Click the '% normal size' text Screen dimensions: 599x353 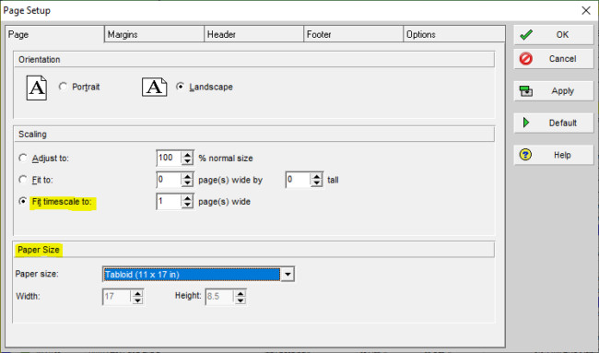(226, 159)
